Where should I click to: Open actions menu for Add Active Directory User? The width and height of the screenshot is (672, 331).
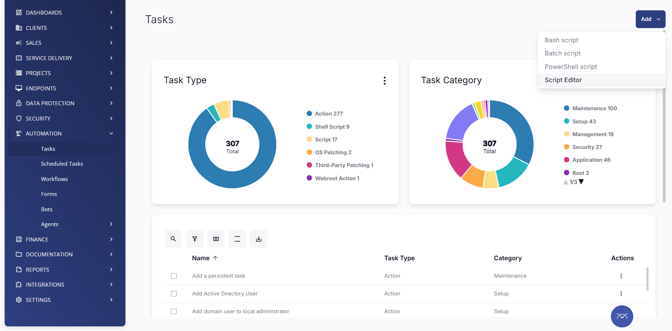click(621, 294)
